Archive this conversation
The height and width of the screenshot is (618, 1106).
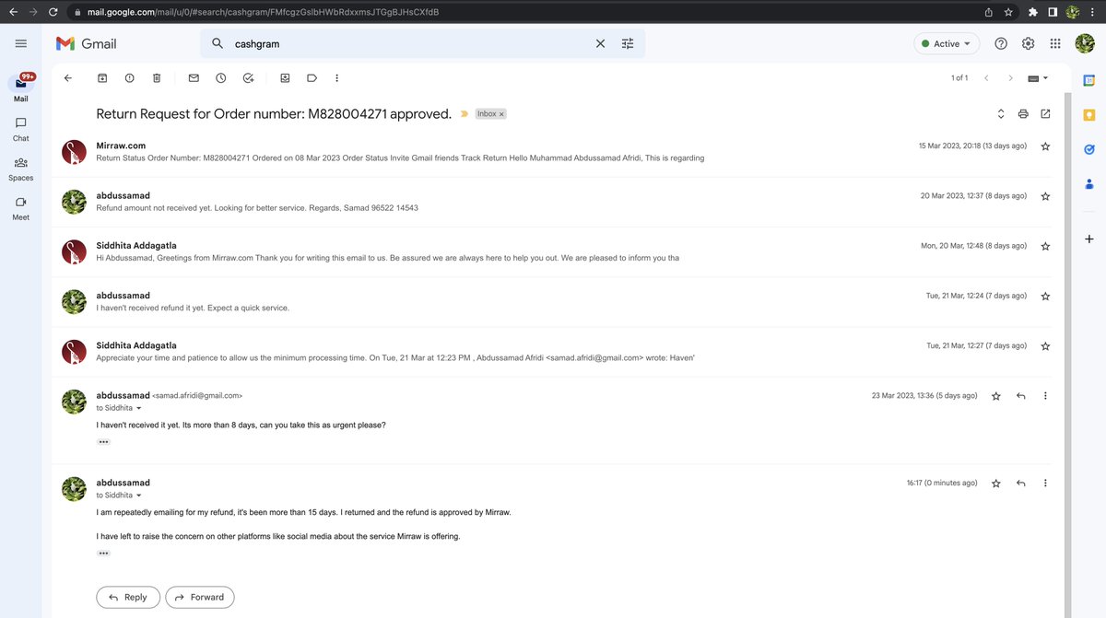click(102, 78)
